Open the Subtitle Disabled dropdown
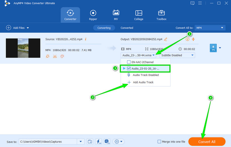The image size is (231, 147). pyautogui.click(x=177, y=55)
